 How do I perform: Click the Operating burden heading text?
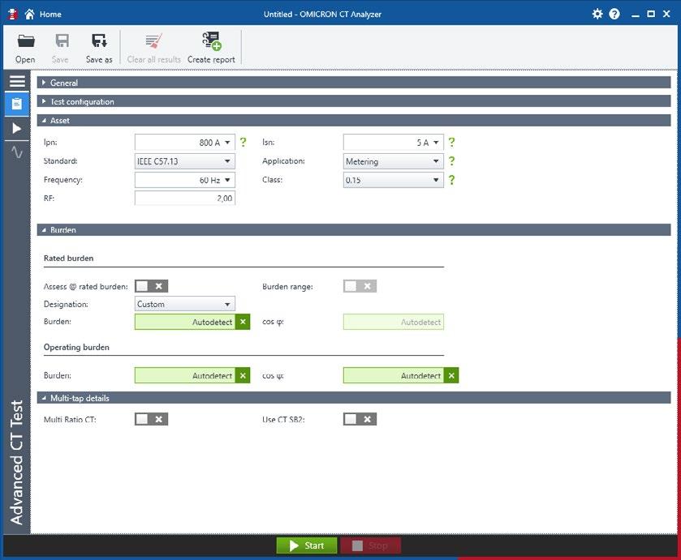76,347
